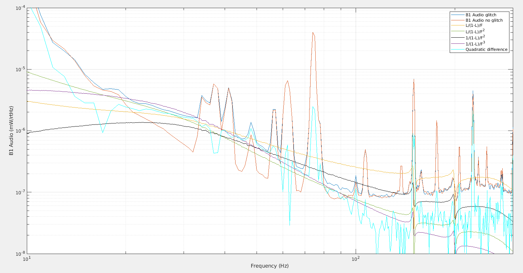Click the 10⁻⁴ y-axis tick label

(x=20, y=8)
